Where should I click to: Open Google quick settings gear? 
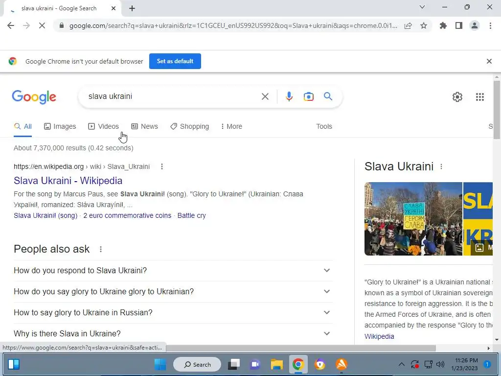457,97
